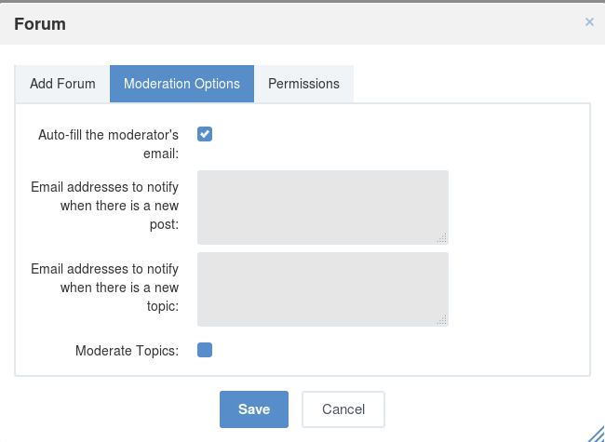
Task: Click the Auto-fill the moderator's email label
Action: 108,144
